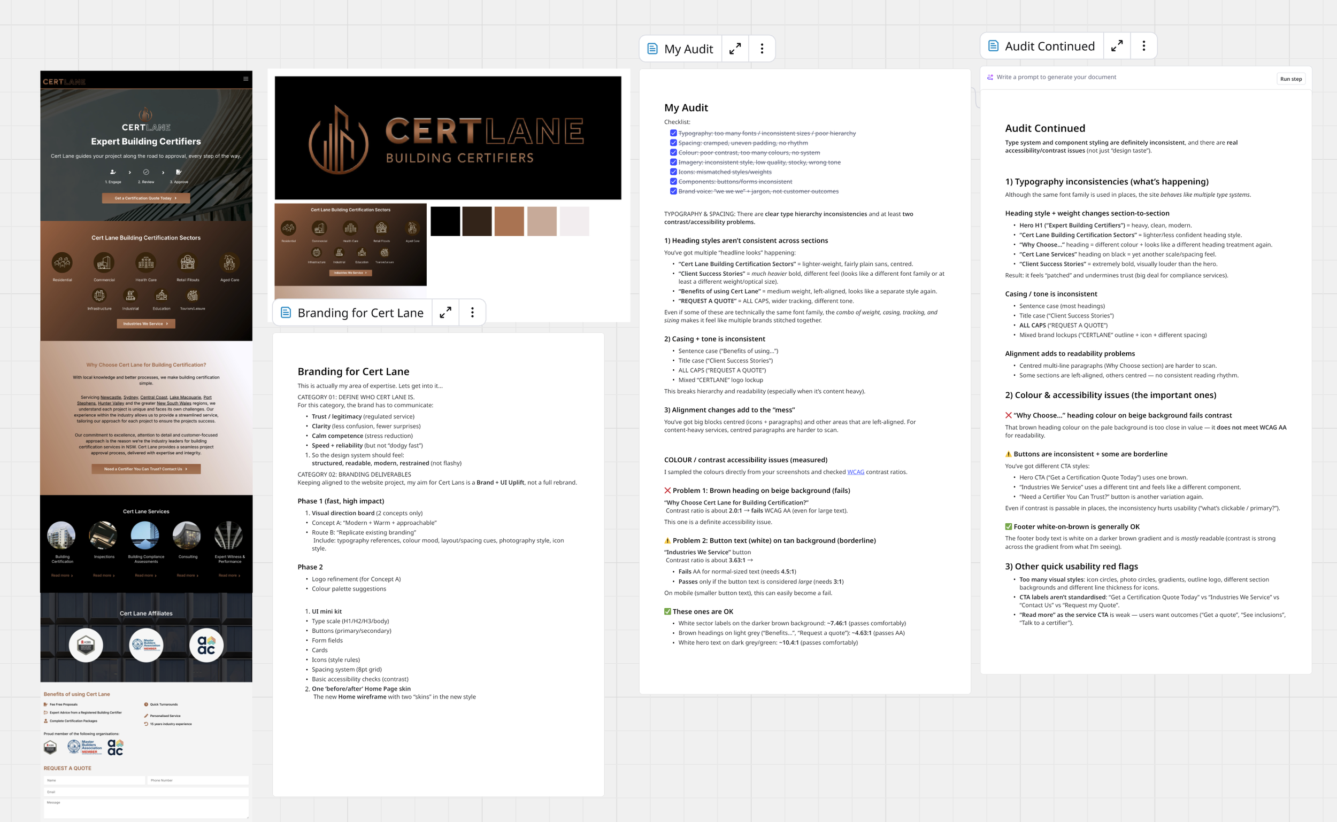Click the Review step icon in hero
This screenshot has width=1337, height=822.
coord(146,172)
